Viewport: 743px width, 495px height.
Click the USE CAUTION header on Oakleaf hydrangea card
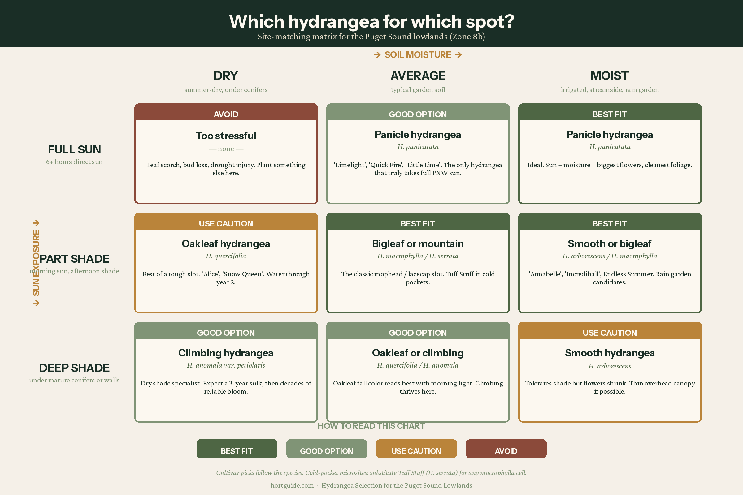pyautogui.click(x=226, y=223)
